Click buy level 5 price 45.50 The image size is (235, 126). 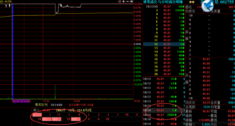click(x=206, y=77)
